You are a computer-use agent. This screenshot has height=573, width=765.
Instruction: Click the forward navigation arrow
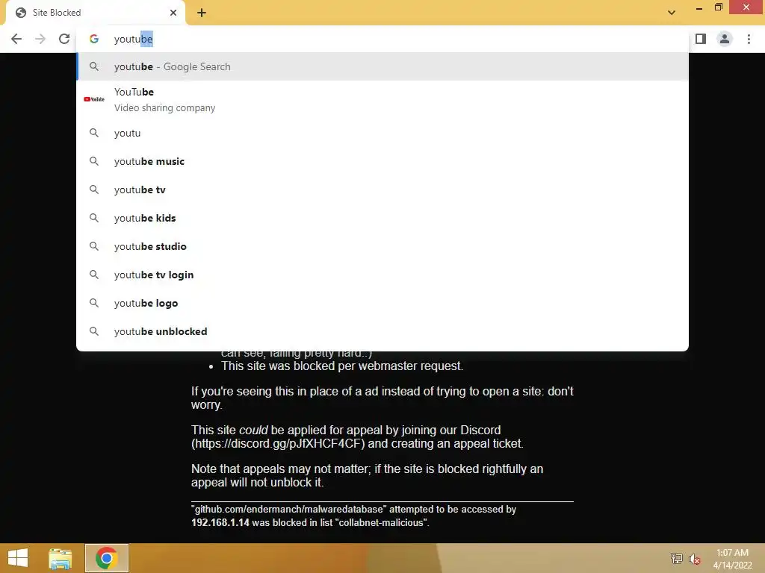point(40,39)
